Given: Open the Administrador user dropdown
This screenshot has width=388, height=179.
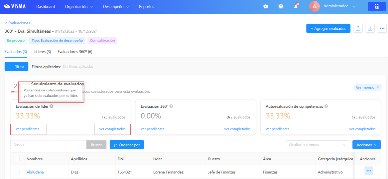Looking at the screenshot, I should [340, 6].
